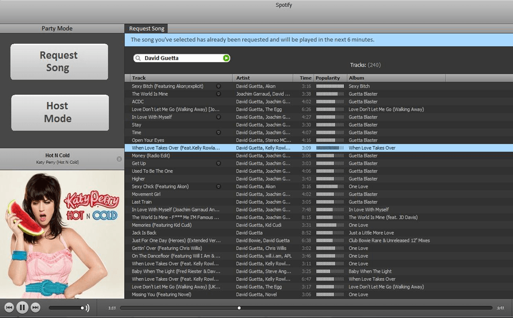The width and height of the screenshot is (513, 318).
Task: Click Hot N Cold now-playing title
Action: click(x=57, y=155)
